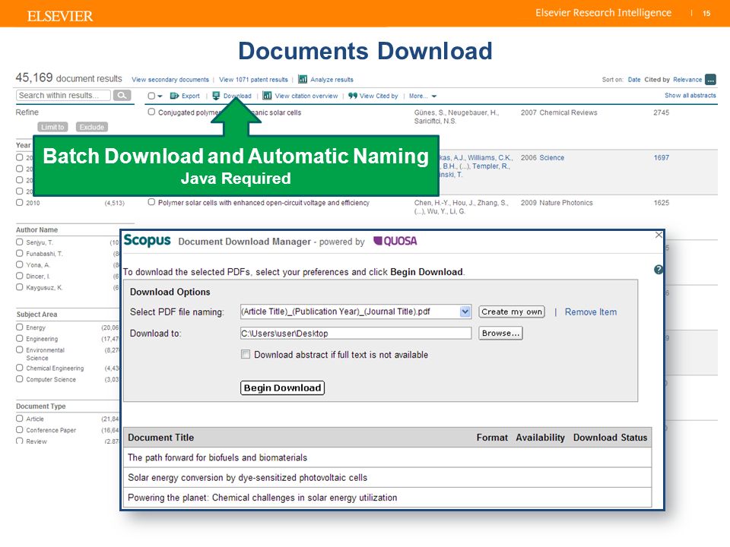Check the Article document type filter
730x547 pixels.
pos(20,418)
